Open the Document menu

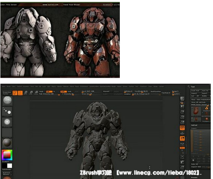click(26, 86)
